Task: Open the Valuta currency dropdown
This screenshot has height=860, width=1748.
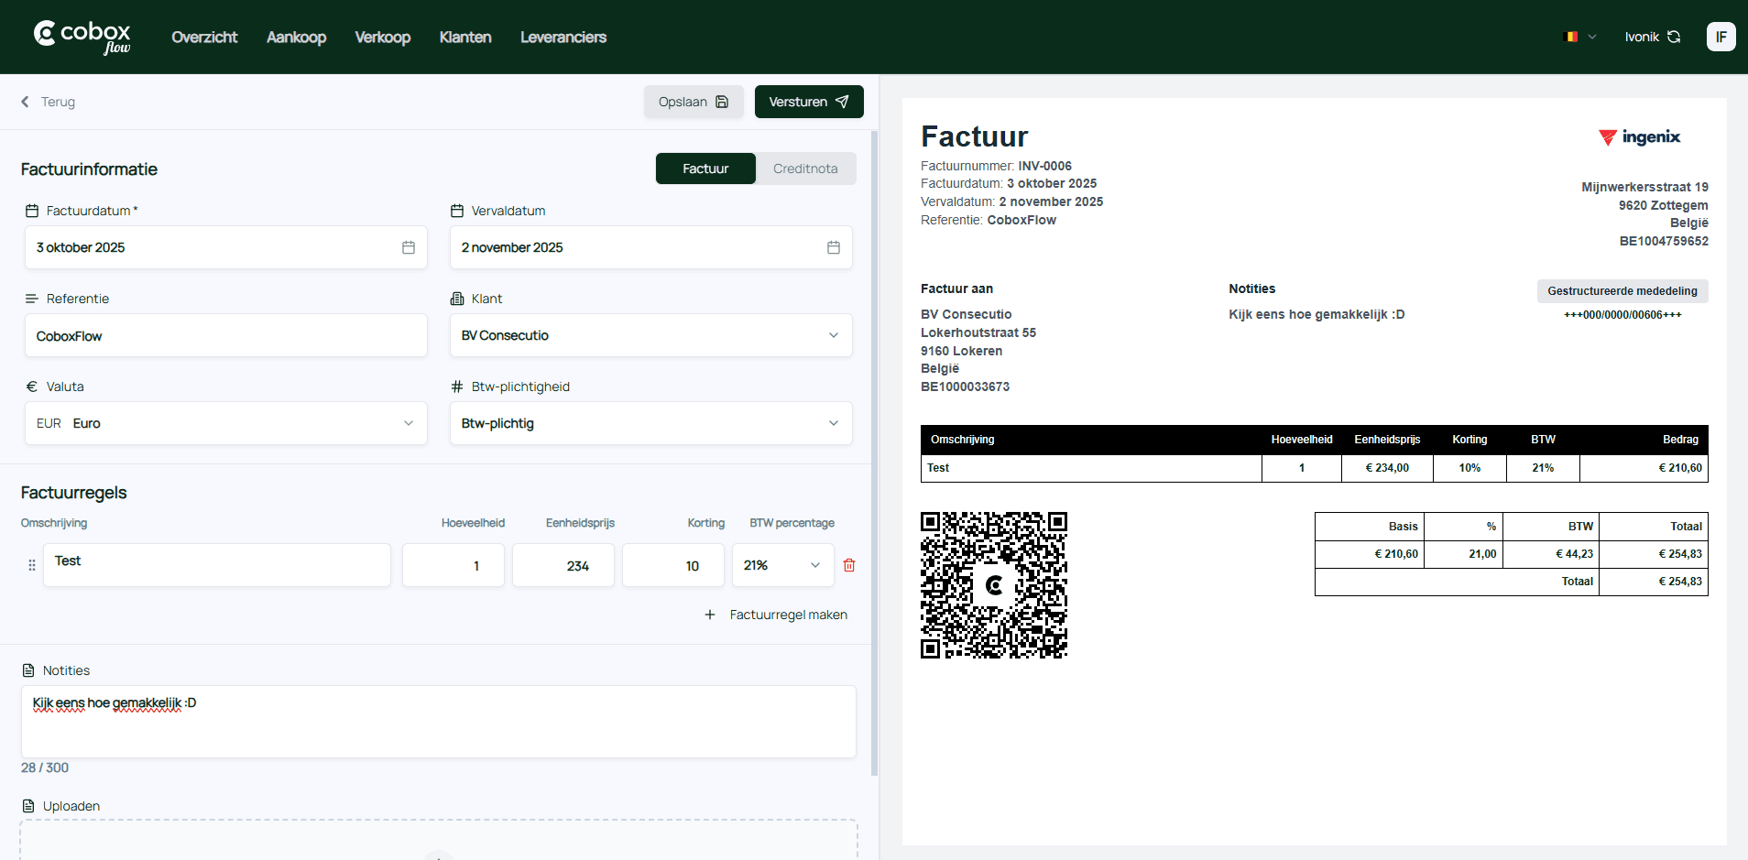Action: coord(225,423)
